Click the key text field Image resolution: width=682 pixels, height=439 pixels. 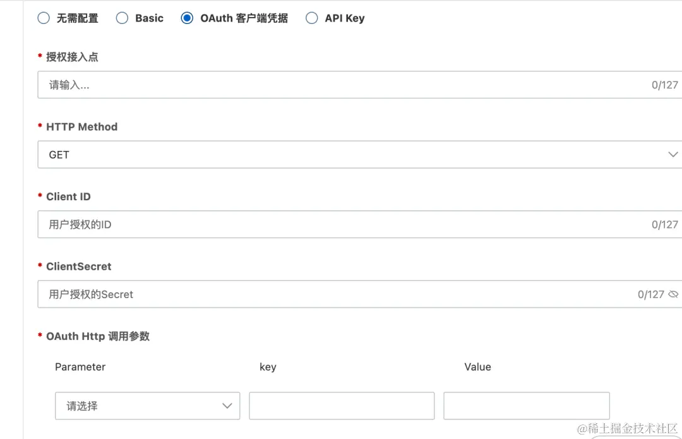[x=342, y=406]
